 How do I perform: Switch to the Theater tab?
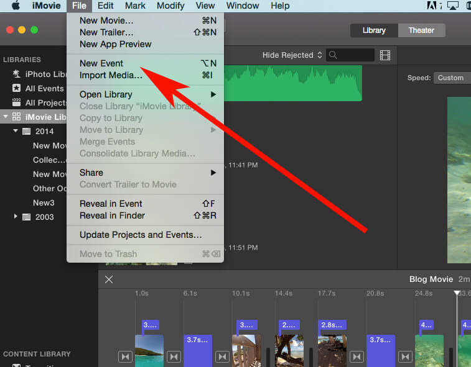(x=421, y=30)
